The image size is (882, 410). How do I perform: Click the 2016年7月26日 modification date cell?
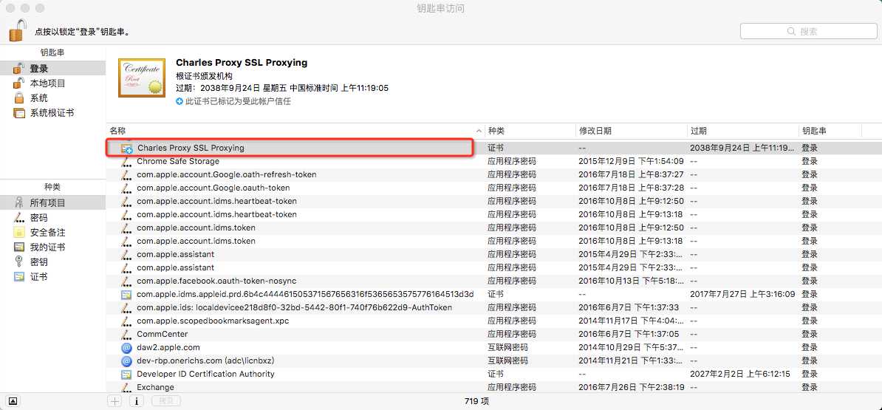point(631,387)
